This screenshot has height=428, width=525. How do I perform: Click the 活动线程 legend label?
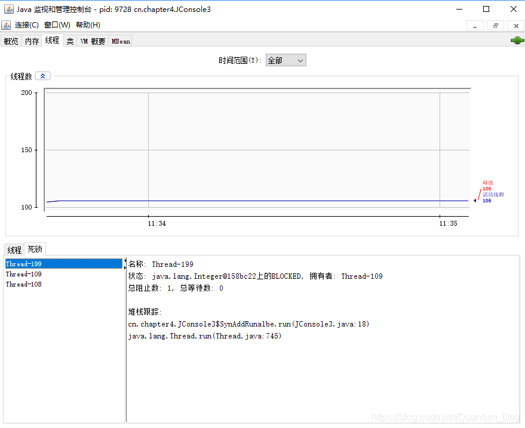coord(493,195)
